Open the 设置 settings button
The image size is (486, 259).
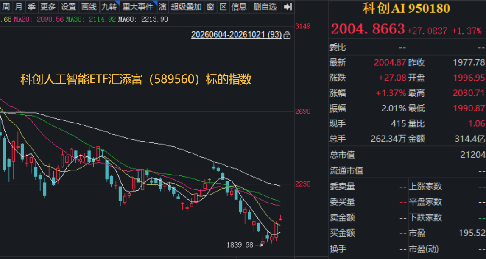point(69,6)
